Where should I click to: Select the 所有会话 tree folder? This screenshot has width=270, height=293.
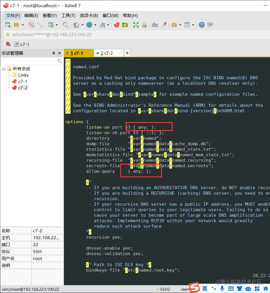click(21, 69)
